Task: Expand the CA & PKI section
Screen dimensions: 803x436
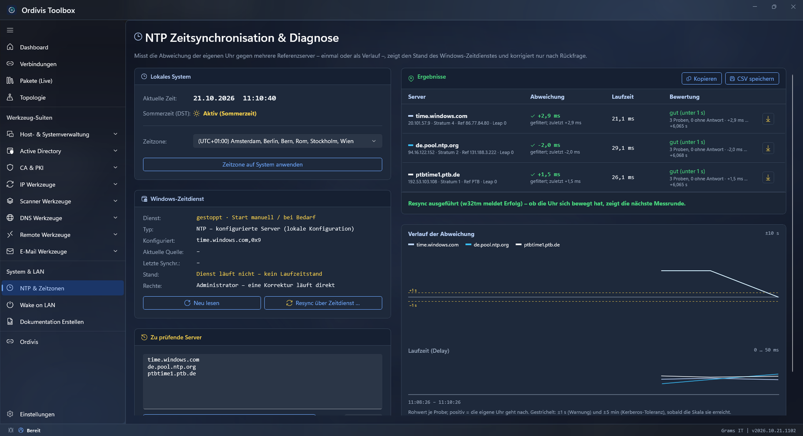Action: pyautogui.click(x=62, y=168)
